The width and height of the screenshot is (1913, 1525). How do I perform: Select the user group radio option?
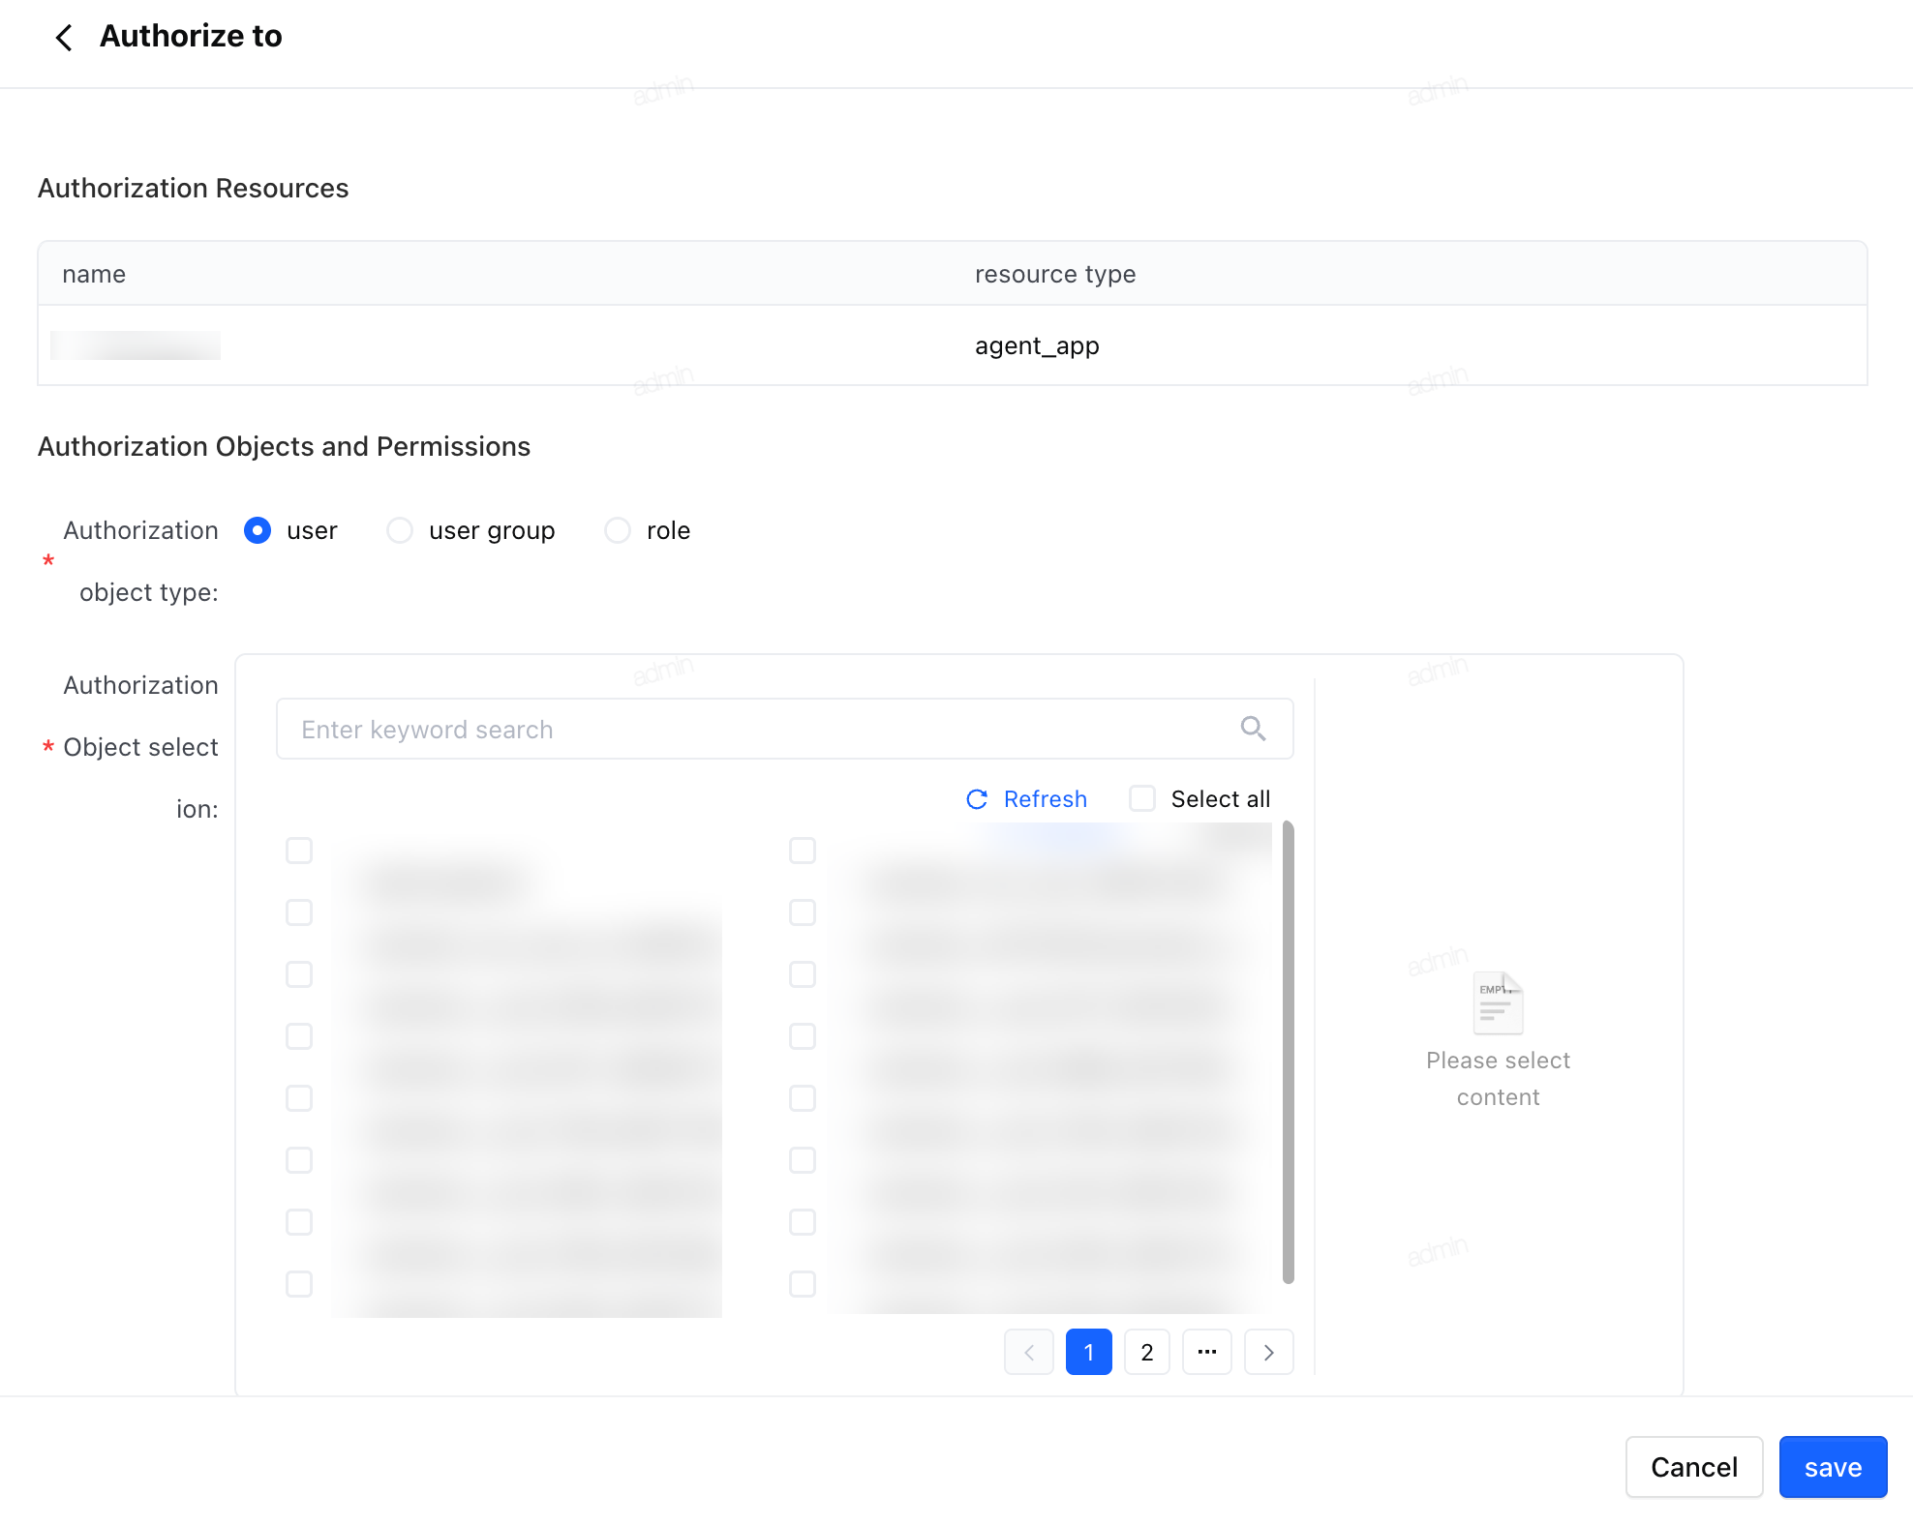400,530
